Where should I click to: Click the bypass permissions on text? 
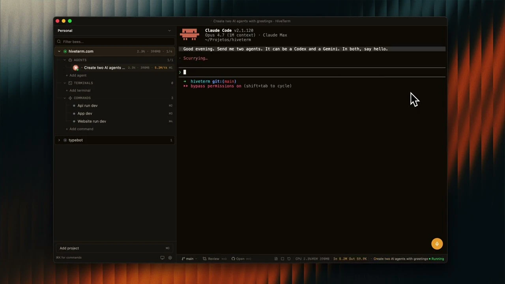[216, 86]
